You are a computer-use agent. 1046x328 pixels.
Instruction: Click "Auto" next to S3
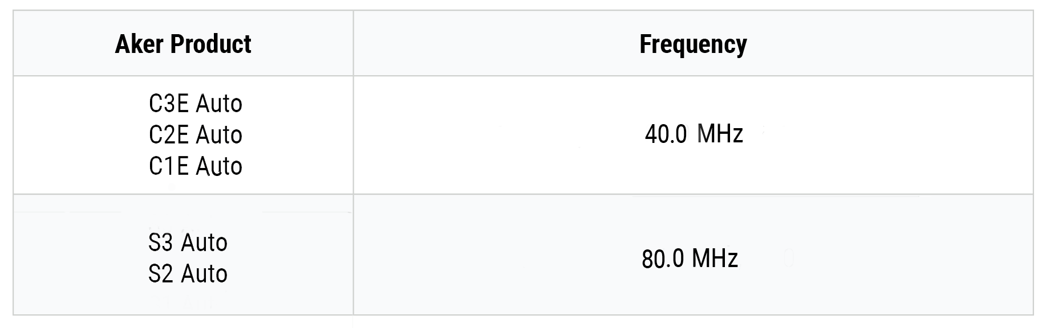tap(204, 243)
